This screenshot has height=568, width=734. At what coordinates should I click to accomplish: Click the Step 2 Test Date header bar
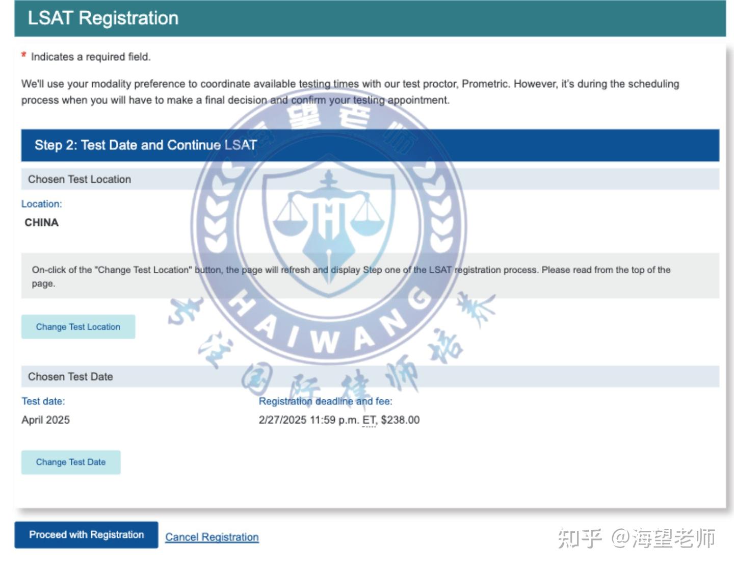click(x=370, y=145)
